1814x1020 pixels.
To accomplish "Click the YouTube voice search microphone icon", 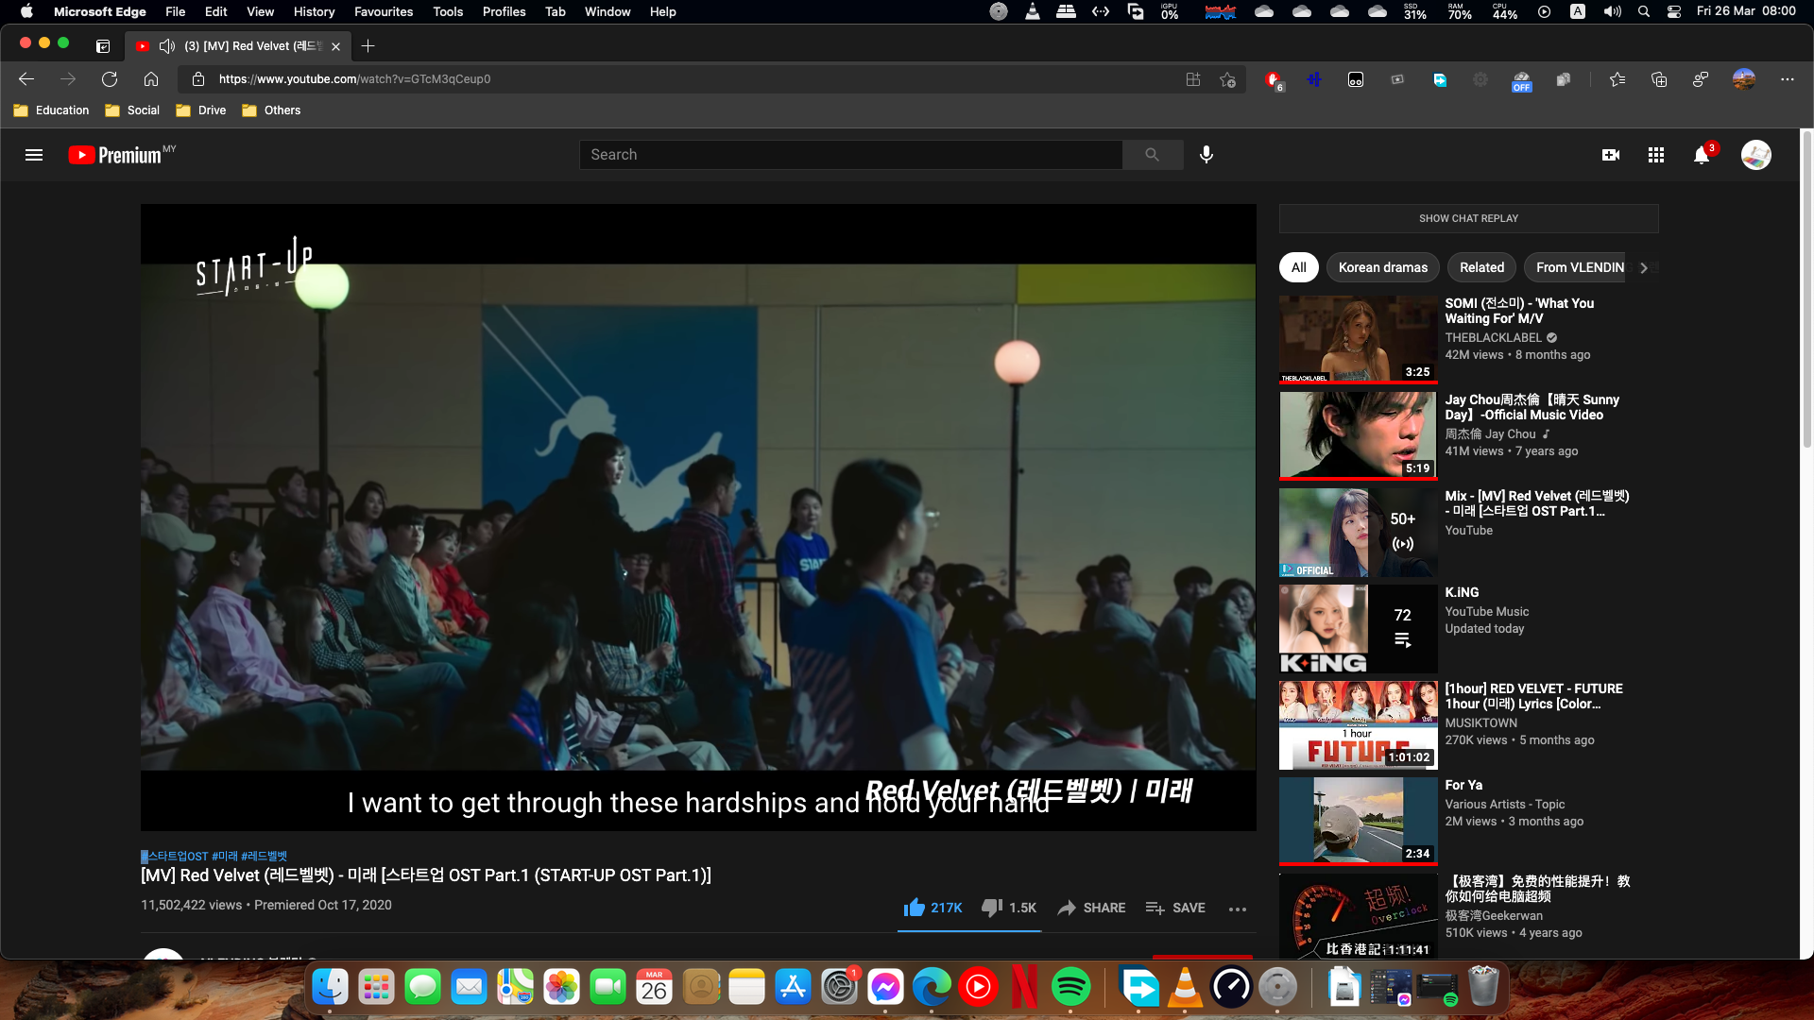I will pyautogui.click(x=1206, y=155).
